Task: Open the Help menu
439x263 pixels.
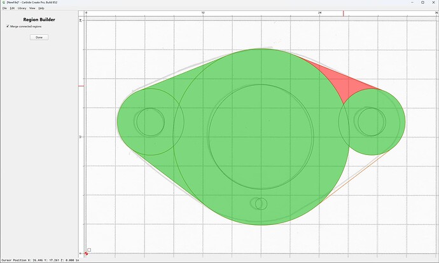Action: [41, 8]
